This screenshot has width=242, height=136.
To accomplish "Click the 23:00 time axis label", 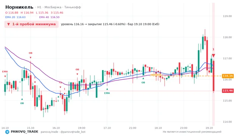I will click(x=183, y=128).
